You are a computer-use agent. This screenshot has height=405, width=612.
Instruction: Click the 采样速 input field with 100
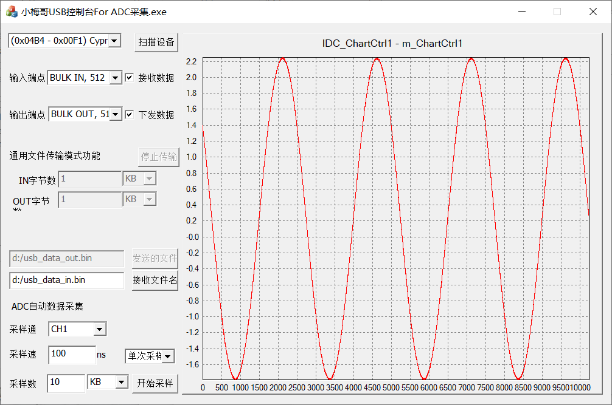click(72, 354)
